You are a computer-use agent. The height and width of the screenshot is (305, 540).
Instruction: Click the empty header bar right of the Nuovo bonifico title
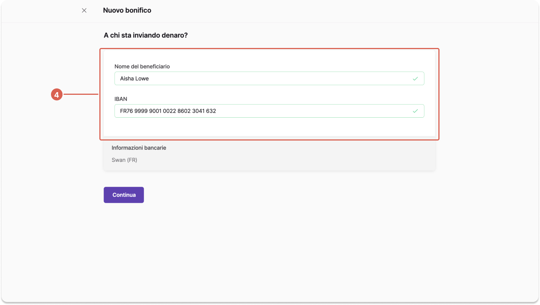(337, 10)
